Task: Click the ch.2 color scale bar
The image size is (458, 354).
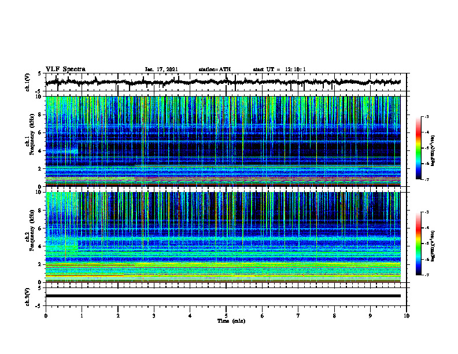Action: tap(418, 244)
